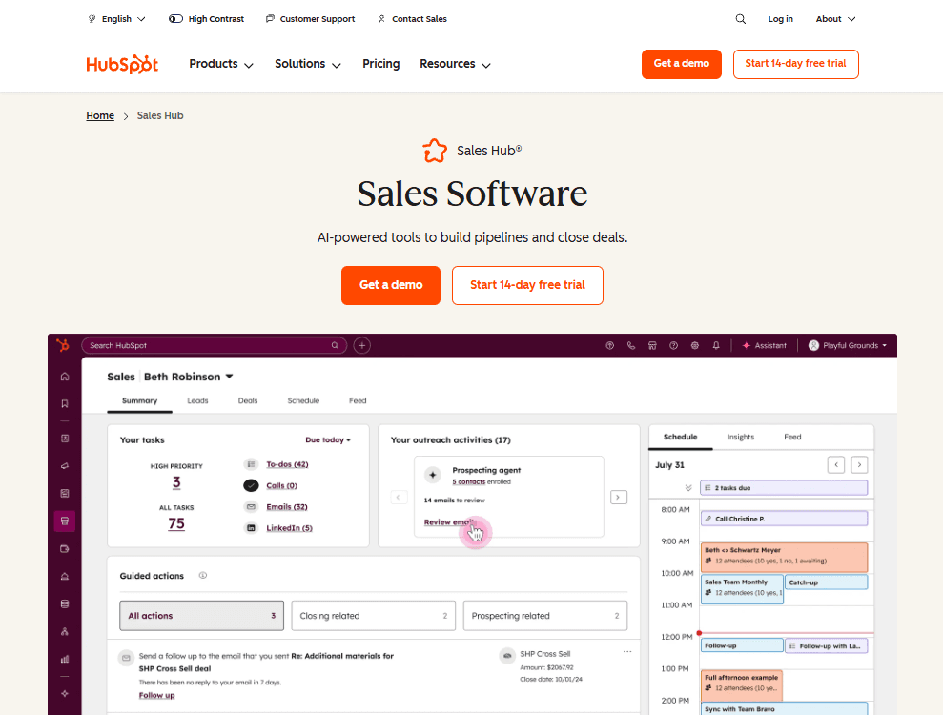The height and width of the screenshot is (715, 943).
Task: Click the Assistant button in app header
Action: (x=765, y=346)
